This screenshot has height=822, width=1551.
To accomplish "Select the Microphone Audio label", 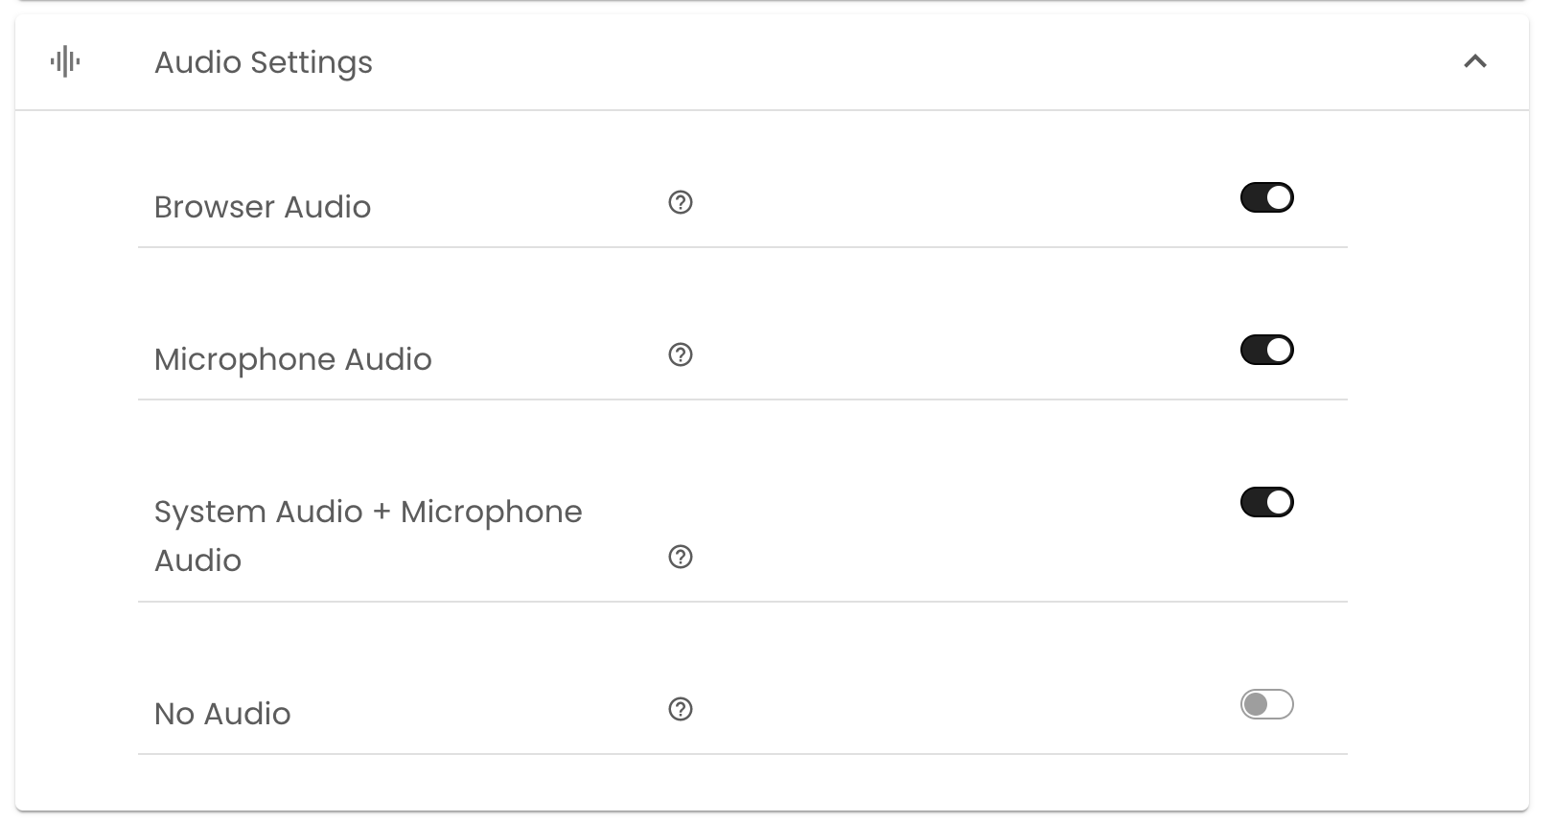I will pyautogui.click(x=293, y=359).
